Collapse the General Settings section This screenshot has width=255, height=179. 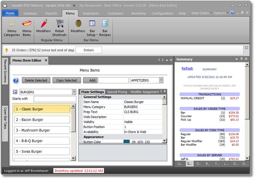point(81,97)
